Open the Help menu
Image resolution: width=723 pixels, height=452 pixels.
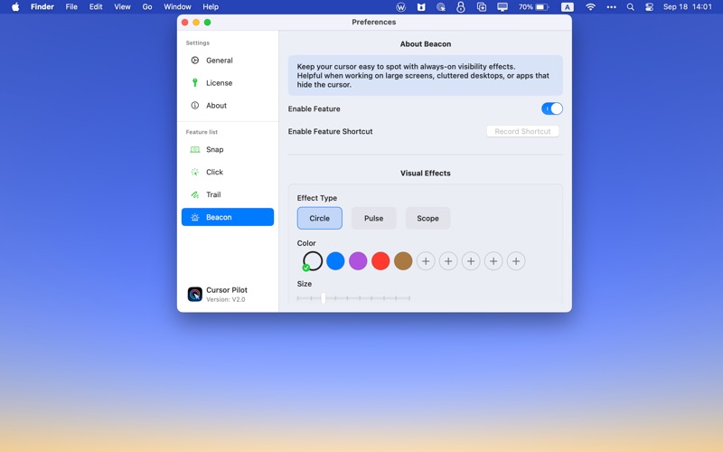coord(211,7)
